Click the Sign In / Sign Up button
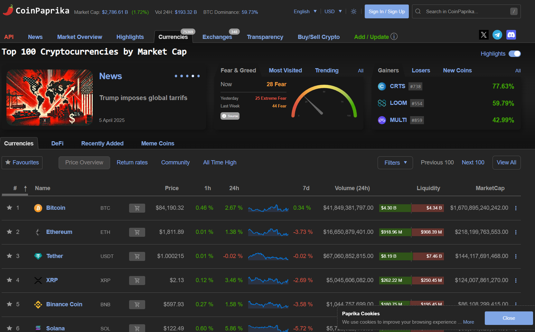The image size is (535, 332). pyautogui.click(x=387, y=12)
